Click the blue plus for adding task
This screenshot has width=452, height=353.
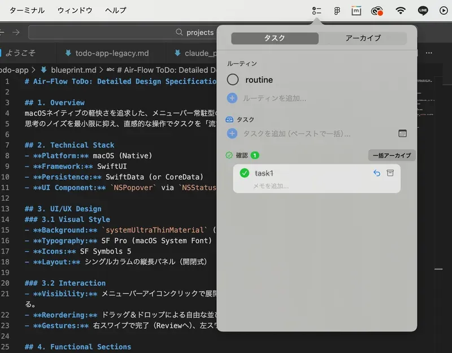coord(232,134)
